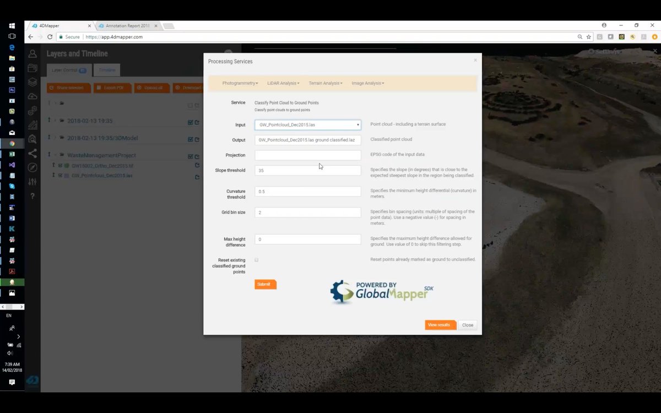Screen dimensions: 661x413
Task: Open the Input point cloud dropdown
Action: tap(308, 125)
